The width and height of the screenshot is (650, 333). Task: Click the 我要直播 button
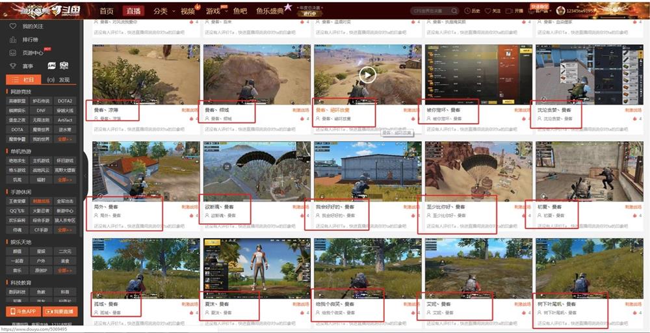point(60,312)
